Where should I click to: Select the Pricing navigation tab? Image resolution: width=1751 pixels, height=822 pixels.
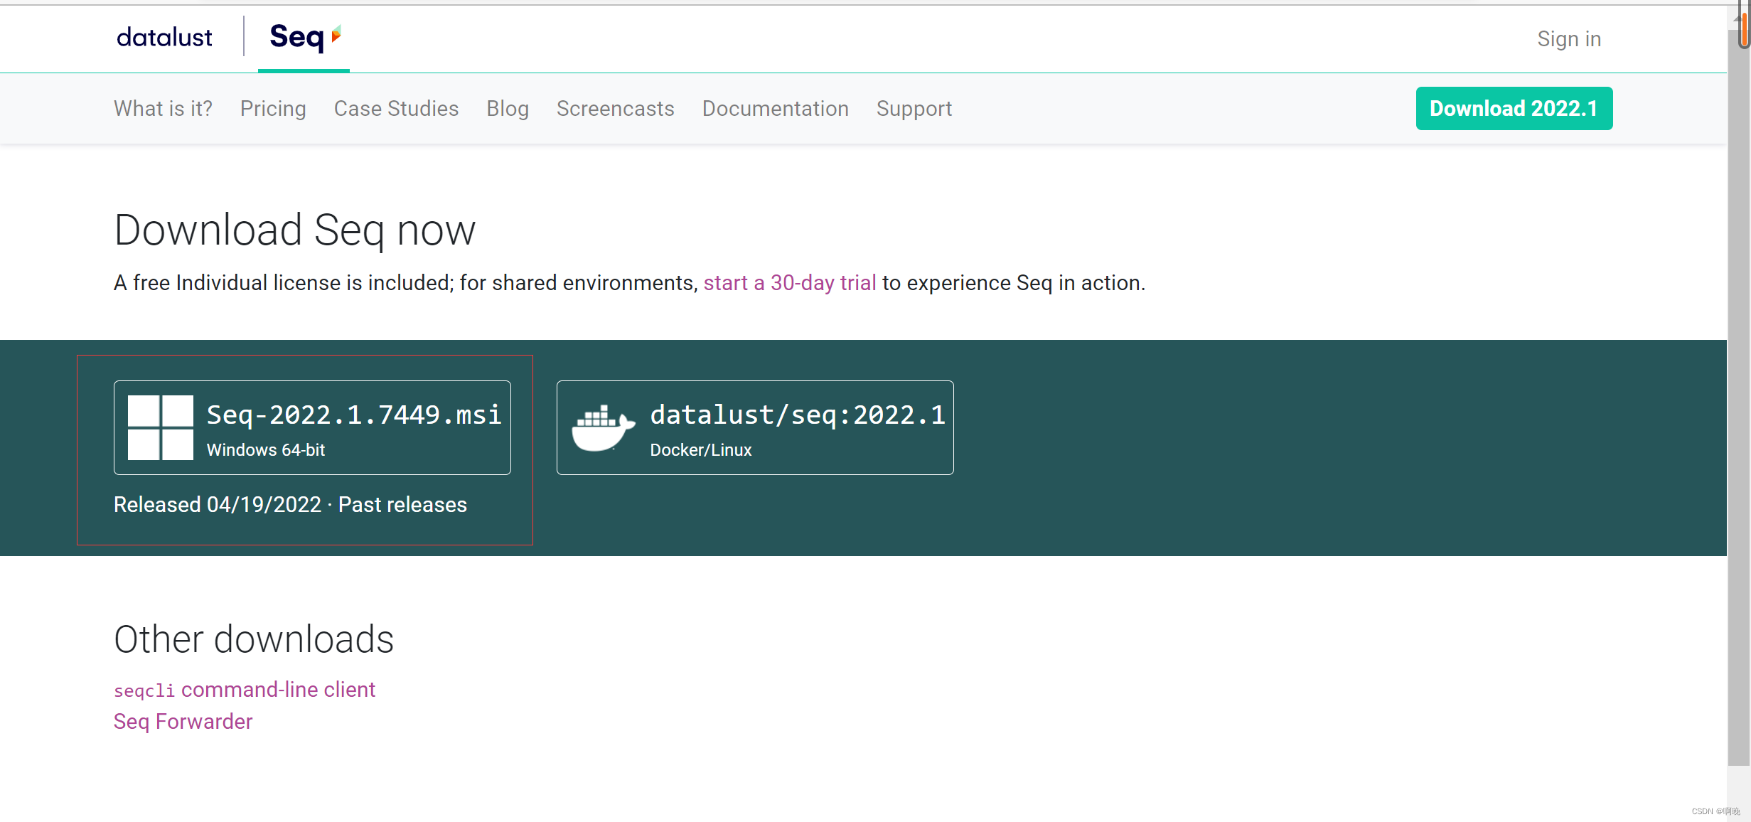click(x=272, y=108)
